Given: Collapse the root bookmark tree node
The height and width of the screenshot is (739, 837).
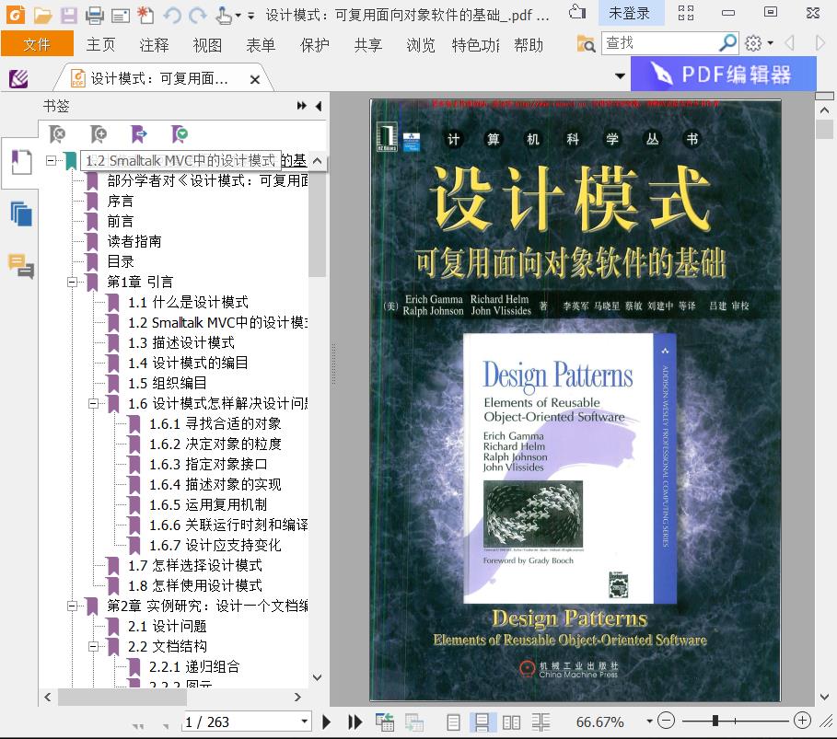Looking at the screenshot, I should [x=52, y=160].
